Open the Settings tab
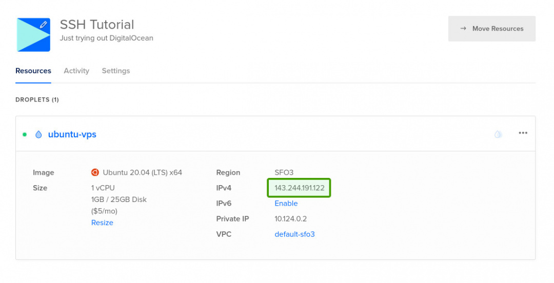This screenshot has height=283, width=554. [116, 71]
